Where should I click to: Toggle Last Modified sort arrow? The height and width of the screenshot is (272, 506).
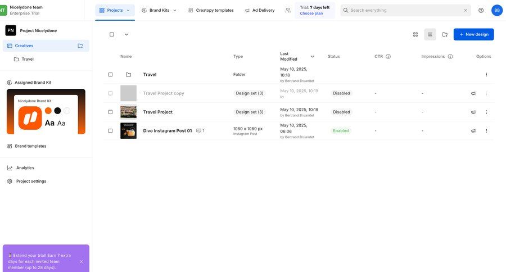coord(312,56)
